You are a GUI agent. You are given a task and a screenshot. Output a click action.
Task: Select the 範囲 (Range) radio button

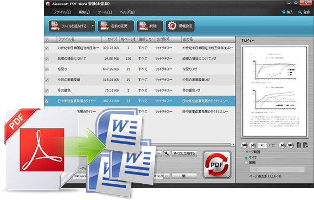(x=246, y=163)
